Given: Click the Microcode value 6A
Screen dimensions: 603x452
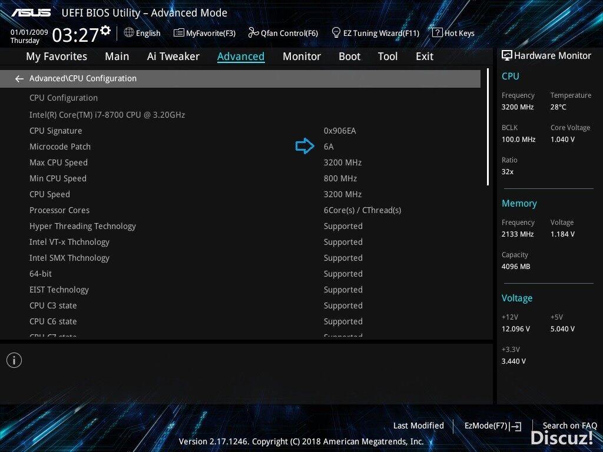Looking at the screenshot, I should [x=329, y=147].
